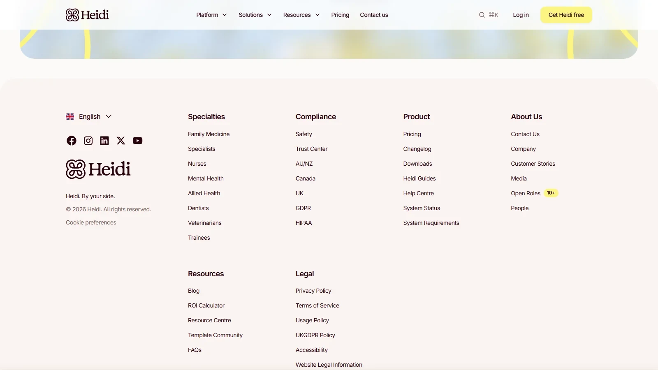Screen dimensions: 658x370
Task: Open Canada compliance link
Action: coord(305,178)
